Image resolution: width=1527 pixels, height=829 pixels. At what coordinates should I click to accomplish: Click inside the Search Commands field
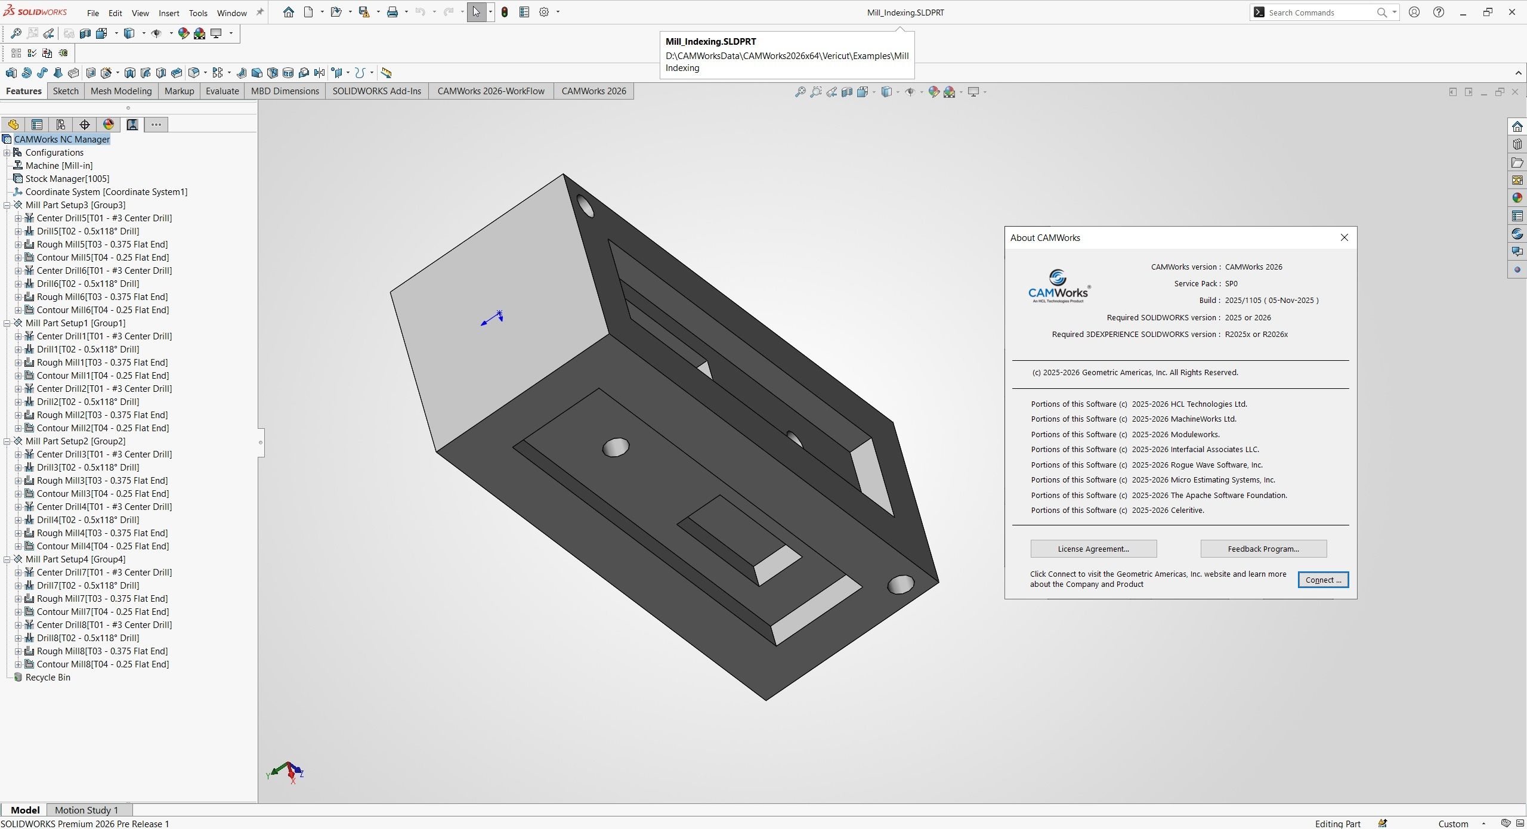[1318, 12]
